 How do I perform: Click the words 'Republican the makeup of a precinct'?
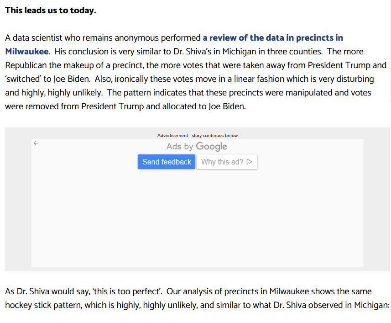74,65
